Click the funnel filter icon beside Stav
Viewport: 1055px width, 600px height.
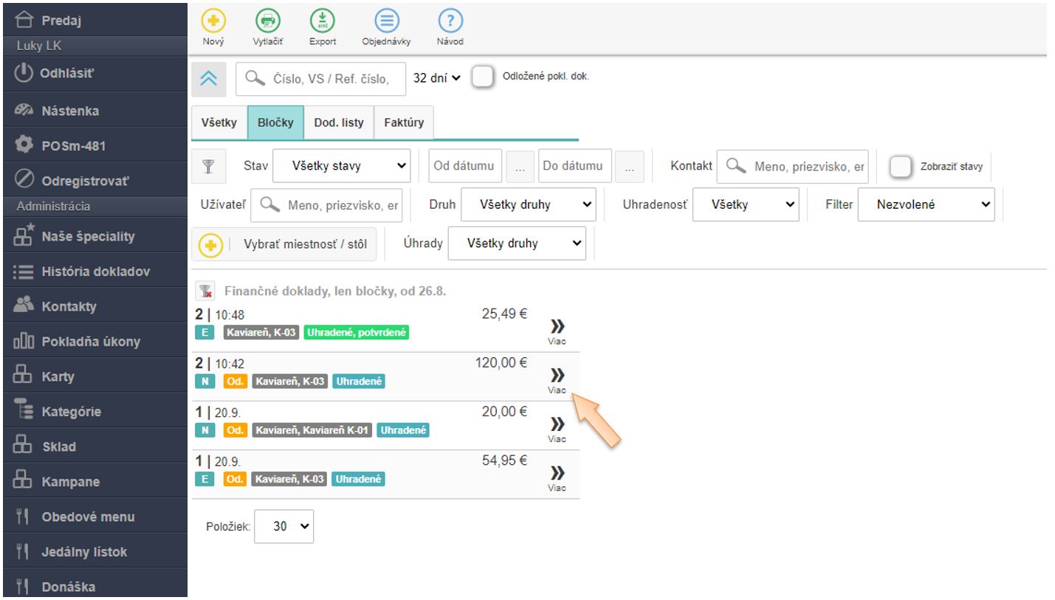click(209, 166)
